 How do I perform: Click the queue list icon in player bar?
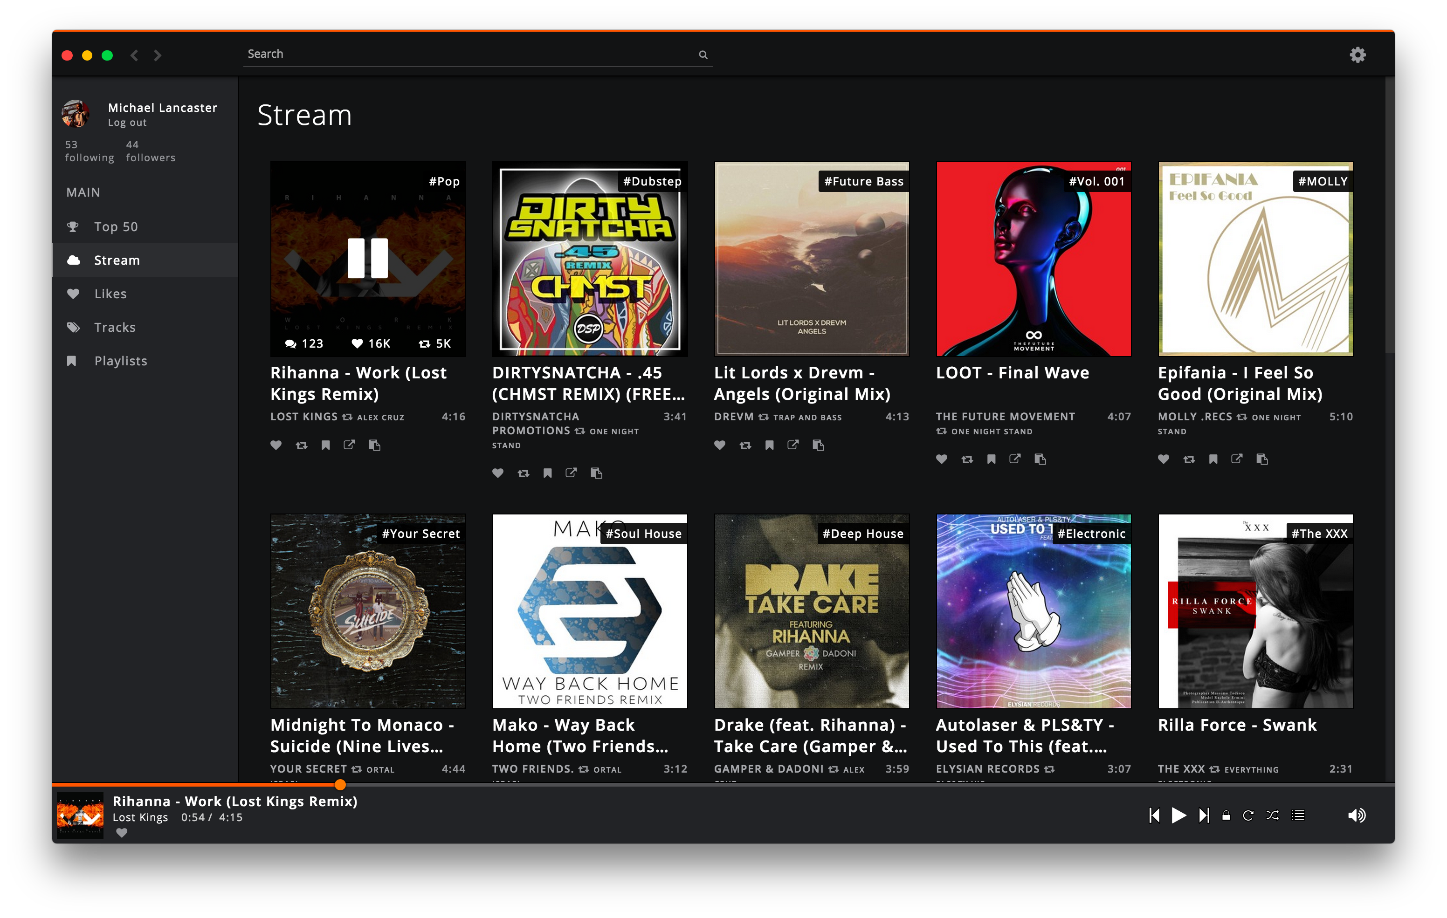1299,815
